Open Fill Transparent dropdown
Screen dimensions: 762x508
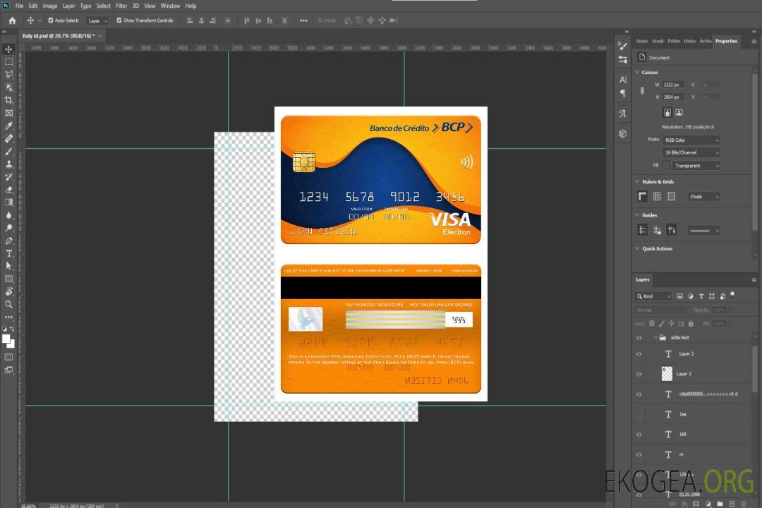point(696,166)
